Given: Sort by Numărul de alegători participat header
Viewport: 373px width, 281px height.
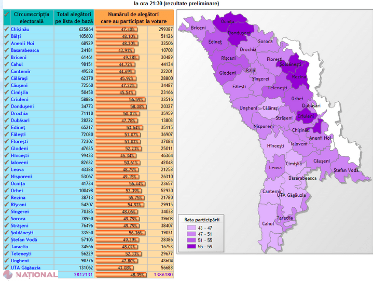Looking at the screenshot, I should (134, 18).
